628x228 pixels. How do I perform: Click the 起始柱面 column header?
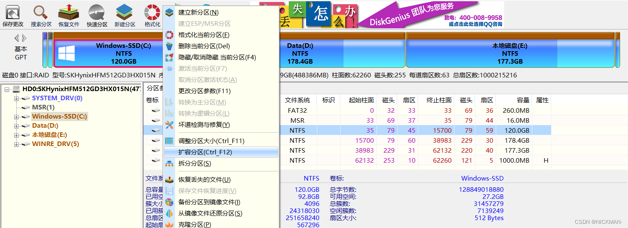click(x=361, y=100)
